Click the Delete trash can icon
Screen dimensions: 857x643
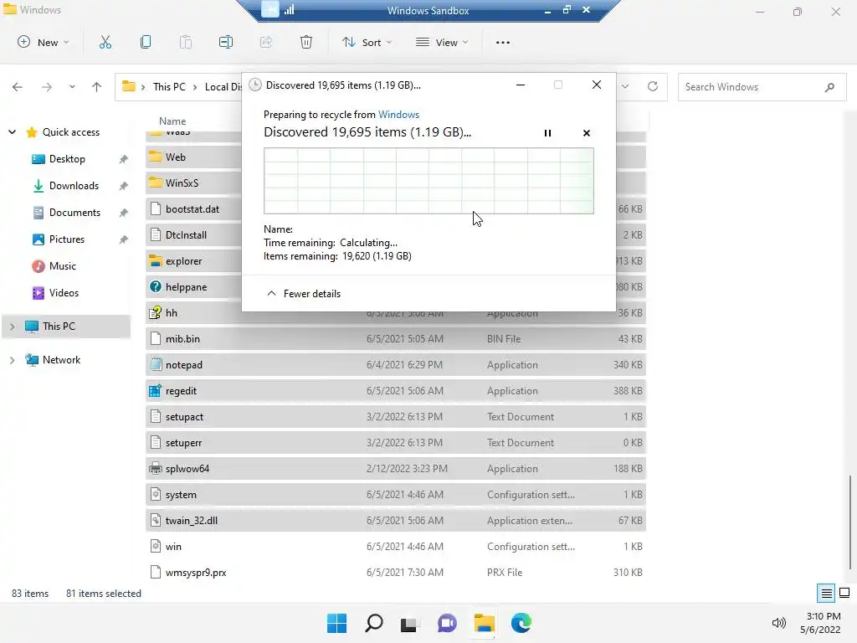point(306,42)
